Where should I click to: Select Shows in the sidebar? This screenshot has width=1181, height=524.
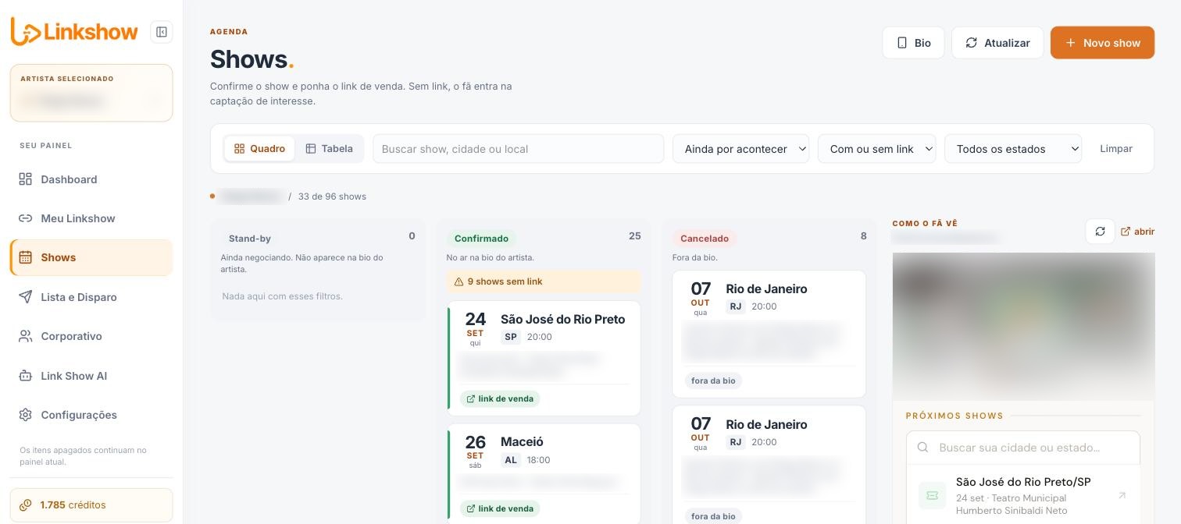point(91,257)
